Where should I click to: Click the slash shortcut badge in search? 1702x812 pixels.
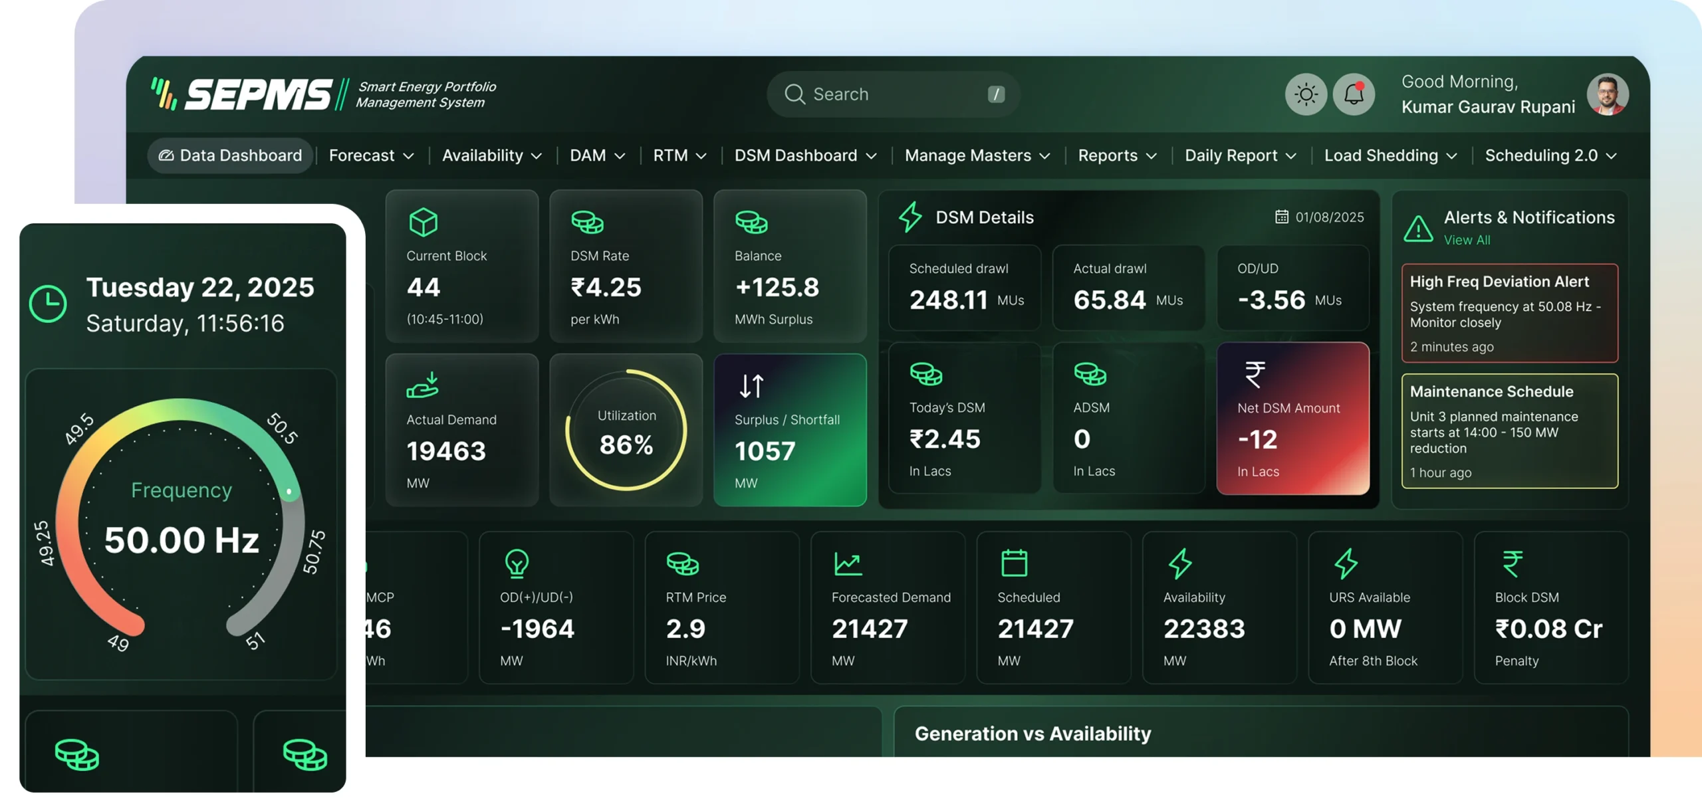(x=996, y=94)
